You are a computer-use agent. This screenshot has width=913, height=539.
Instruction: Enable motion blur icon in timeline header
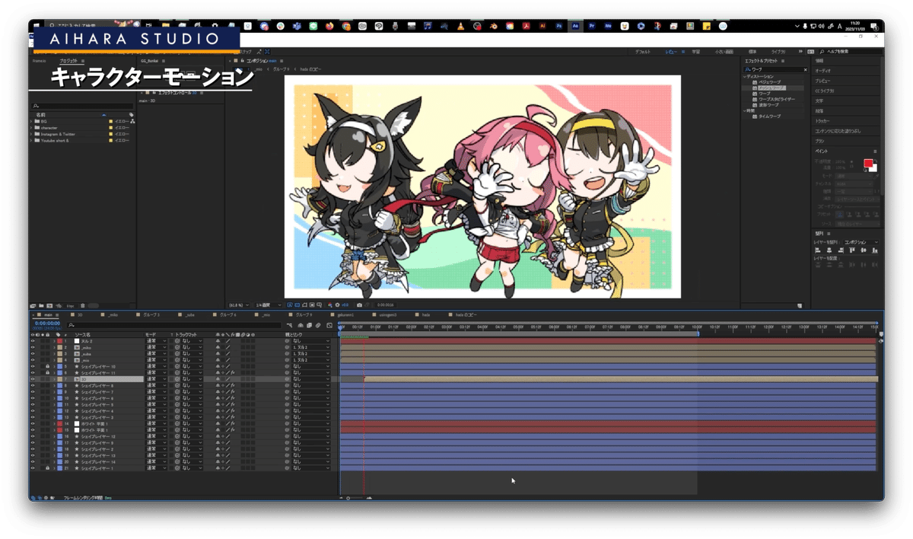click(317, 325)
